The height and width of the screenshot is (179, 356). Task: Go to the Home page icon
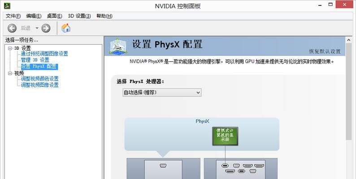(66, 28)
